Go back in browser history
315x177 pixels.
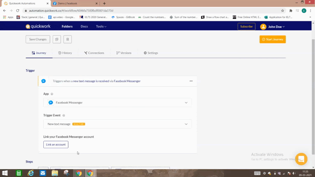tap(4, 11)
